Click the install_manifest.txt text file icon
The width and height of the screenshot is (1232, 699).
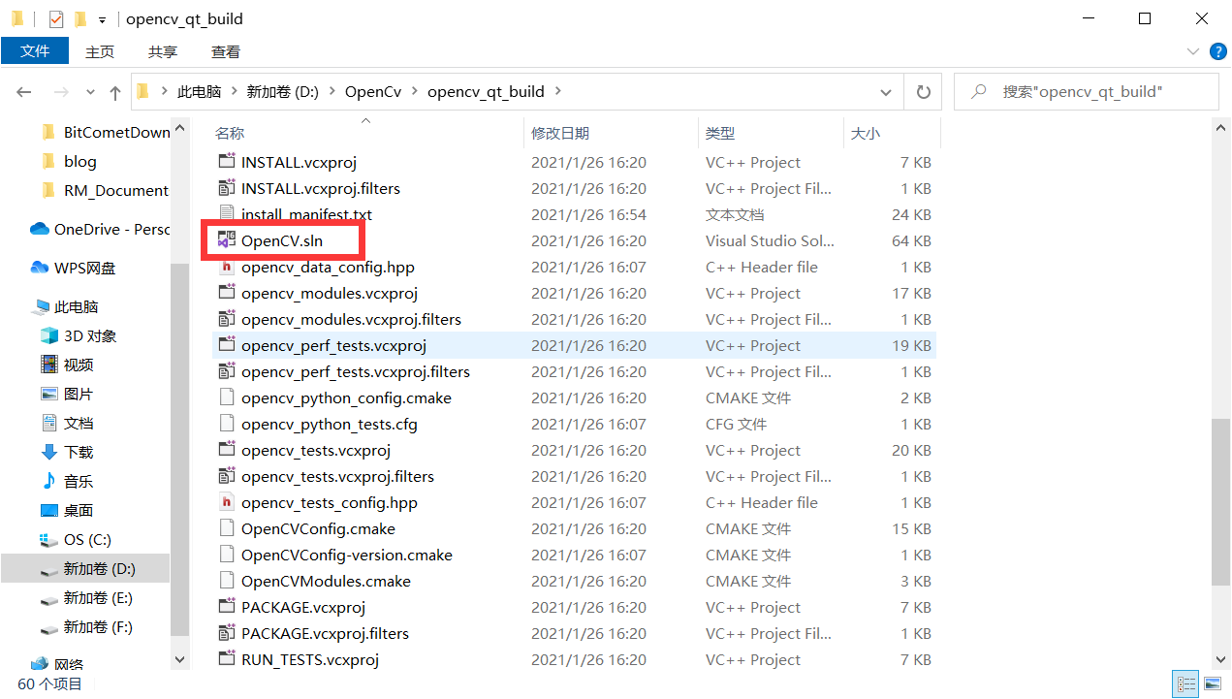click(227, 214)
